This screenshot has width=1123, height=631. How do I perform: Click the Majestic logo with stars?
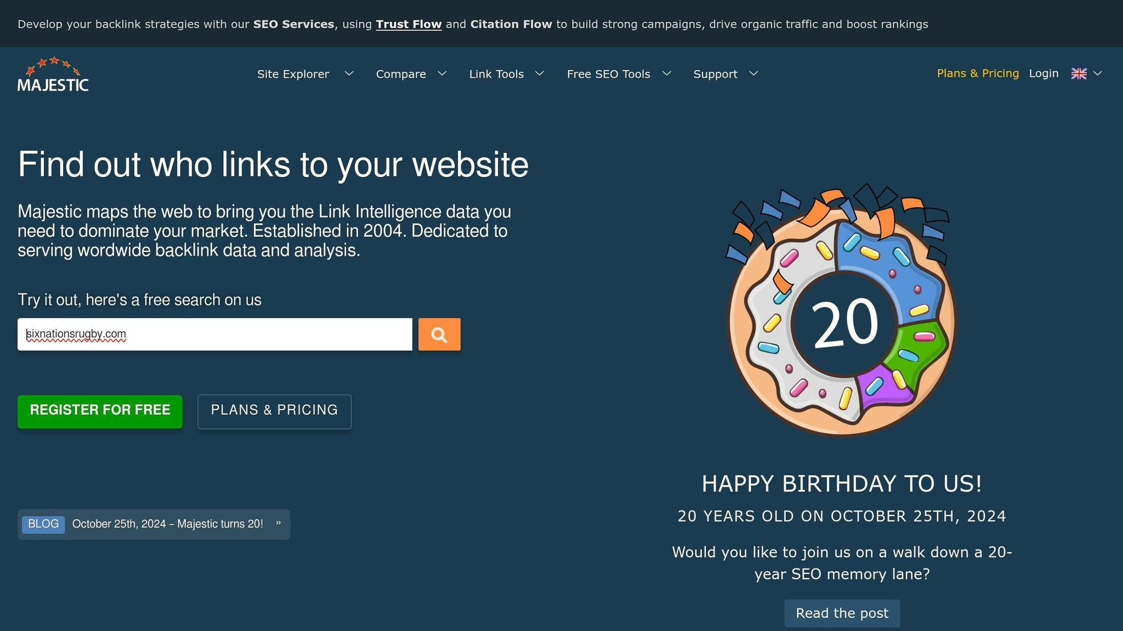(53, 74)
